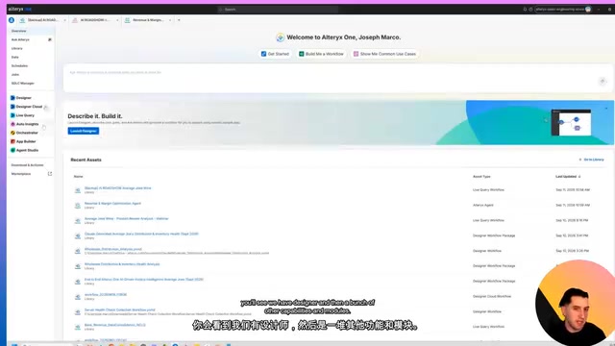Click the send arrow in prompt box
The height and width of the screenshot is (346, 615).
[603, 81]
